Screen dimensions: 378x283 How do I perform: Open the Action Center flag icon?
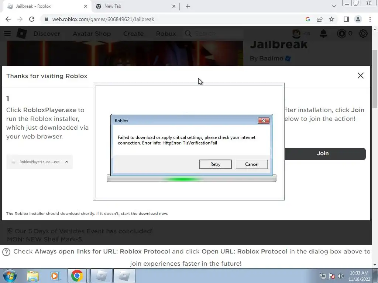tap(332, 276)
